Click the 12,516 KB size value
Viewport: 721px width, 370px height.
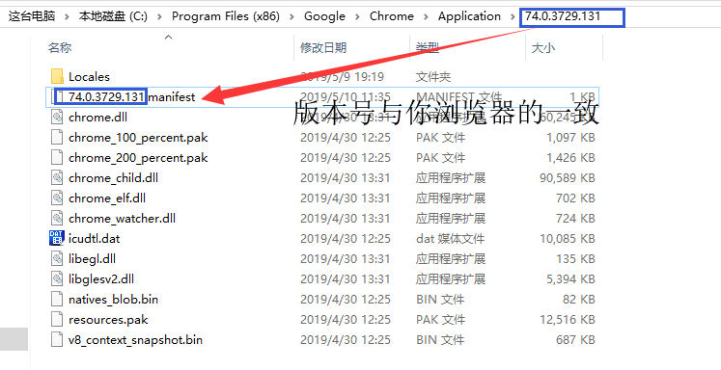[568, 319]
